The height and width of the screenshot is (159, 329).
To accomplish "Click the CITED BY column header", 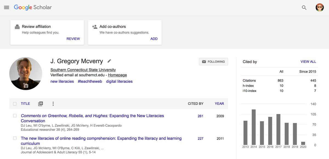I will [195, 104].
